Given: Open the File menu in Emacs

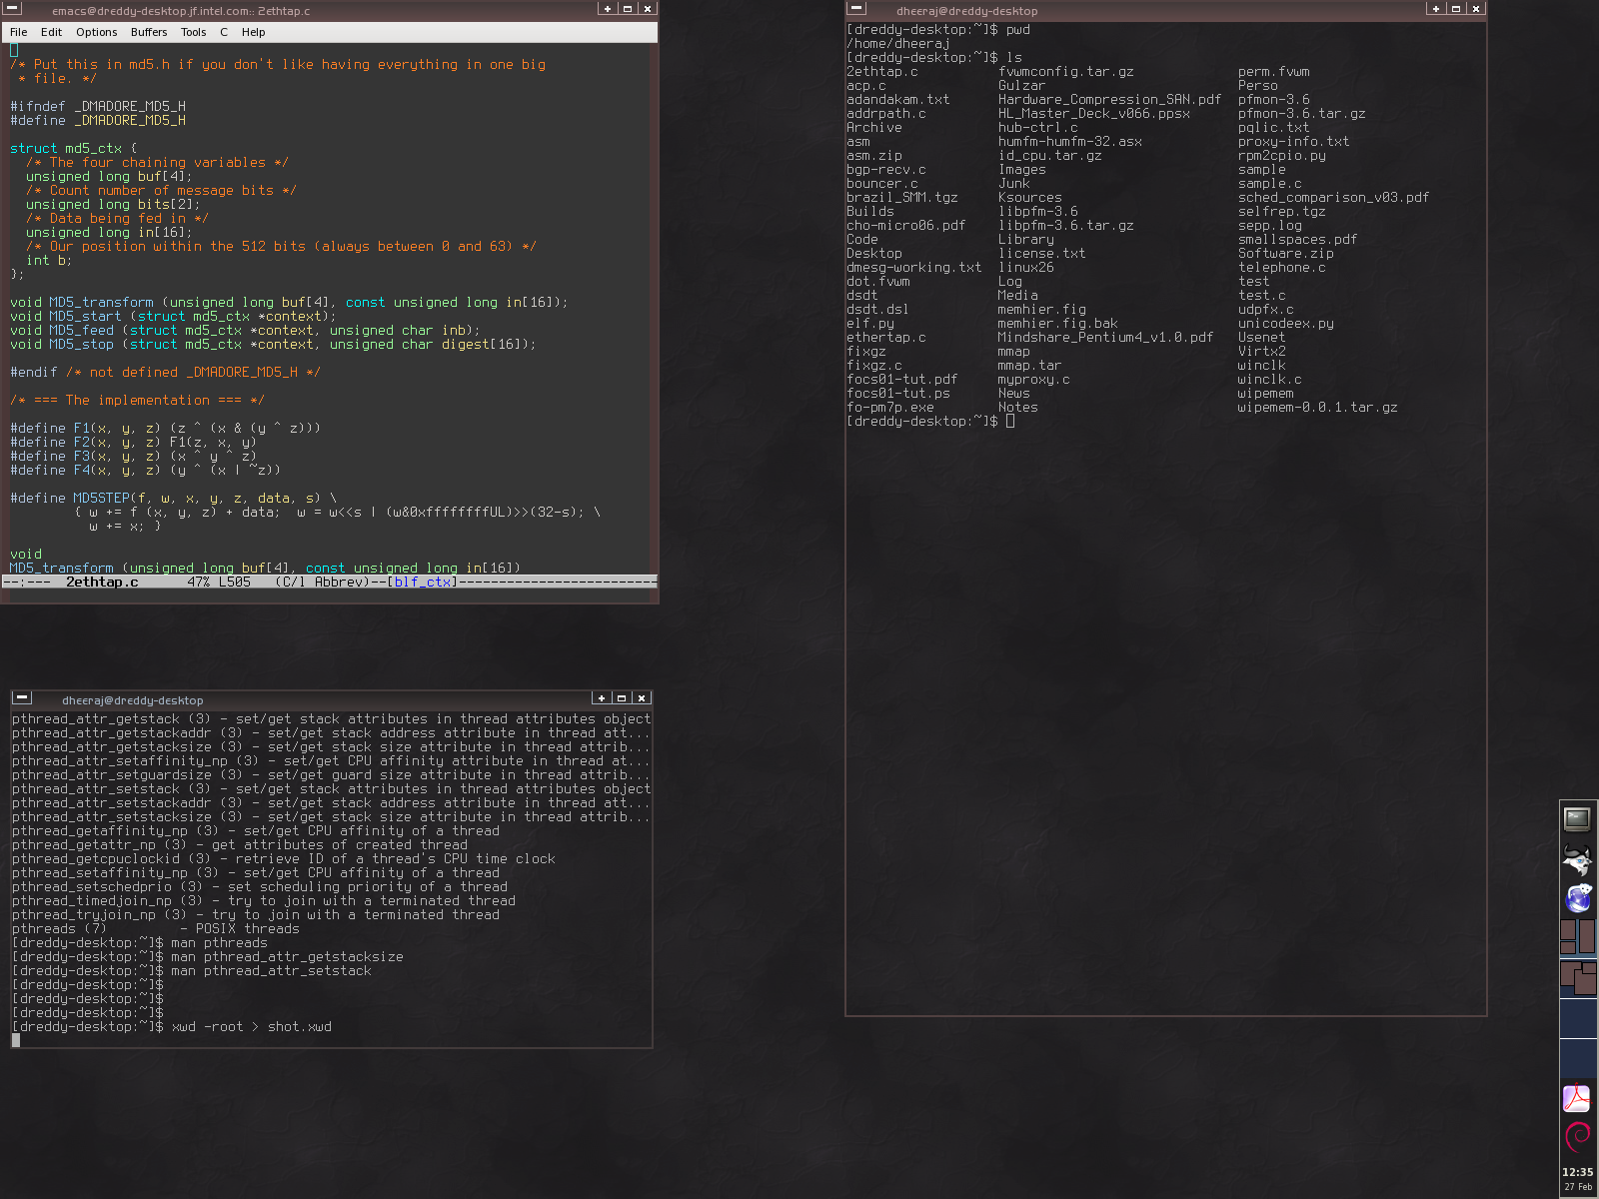Looking at the screenshot, I should 18,31.
